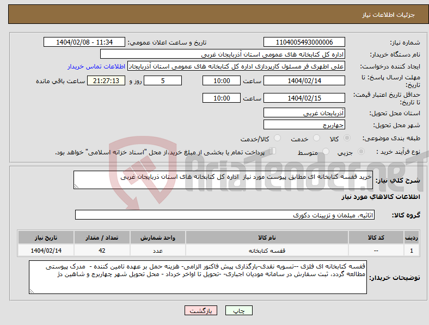Viewport: 429px width, 325px height.
Task: Click the delivery province field آذربایجان غربی
Action: (304, 113)
